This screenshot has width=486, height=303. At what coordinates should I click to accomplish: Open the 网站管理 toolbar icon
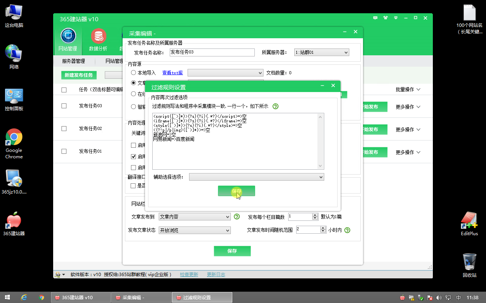pyautogui.click(x=68, y=40)
